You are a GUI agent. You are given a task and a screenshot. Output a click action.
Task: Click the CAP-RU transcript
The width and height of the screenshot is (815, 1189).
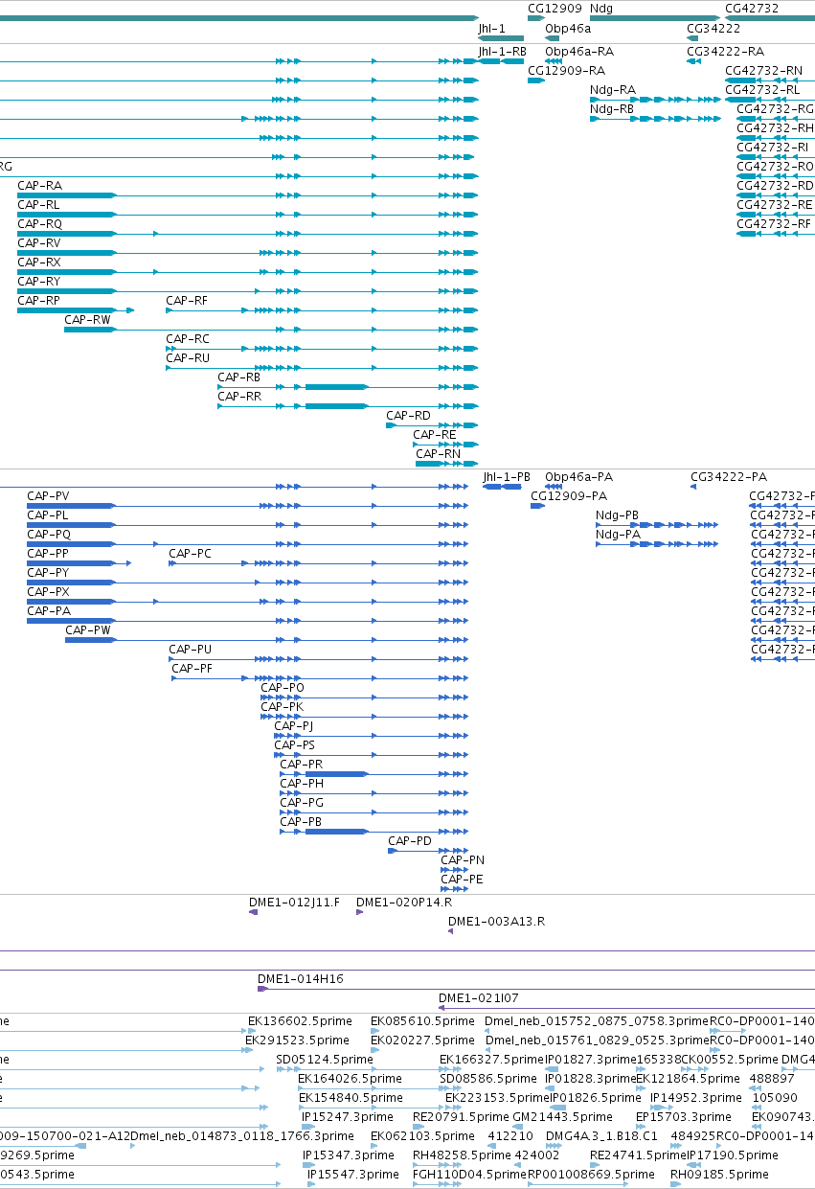pyautogui.click(x=322, y=368)
